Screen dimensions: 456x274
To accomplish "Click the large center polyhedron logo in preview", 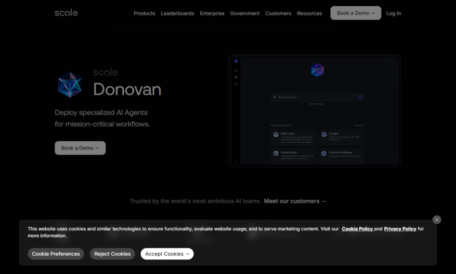I will click(x=317, y=70).
